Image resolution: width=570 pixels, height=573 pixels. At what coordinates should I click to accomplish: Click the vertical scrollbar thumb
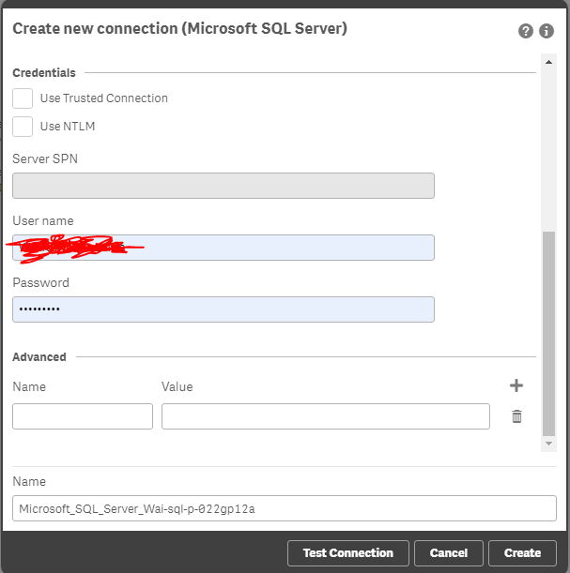(x=549, y=333)
